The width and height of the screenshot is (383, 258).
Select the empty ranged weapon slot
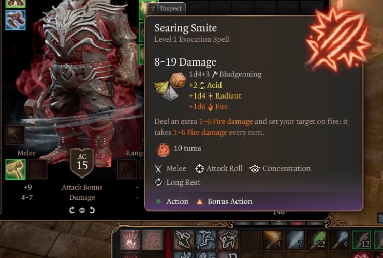click(127, 169)
